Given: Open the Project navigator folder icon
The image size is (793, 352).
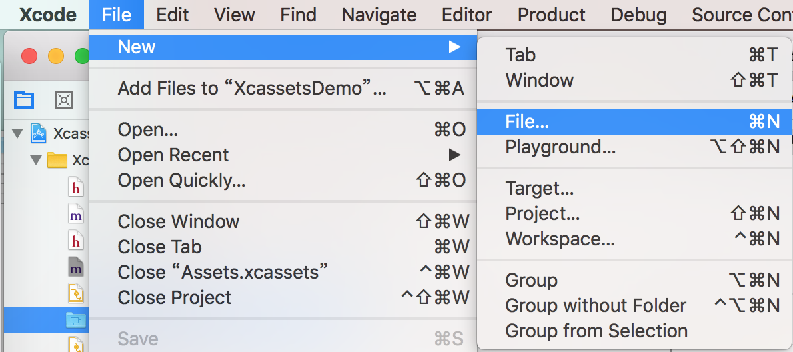Looking at the screenshot, I should click(24, 100).
